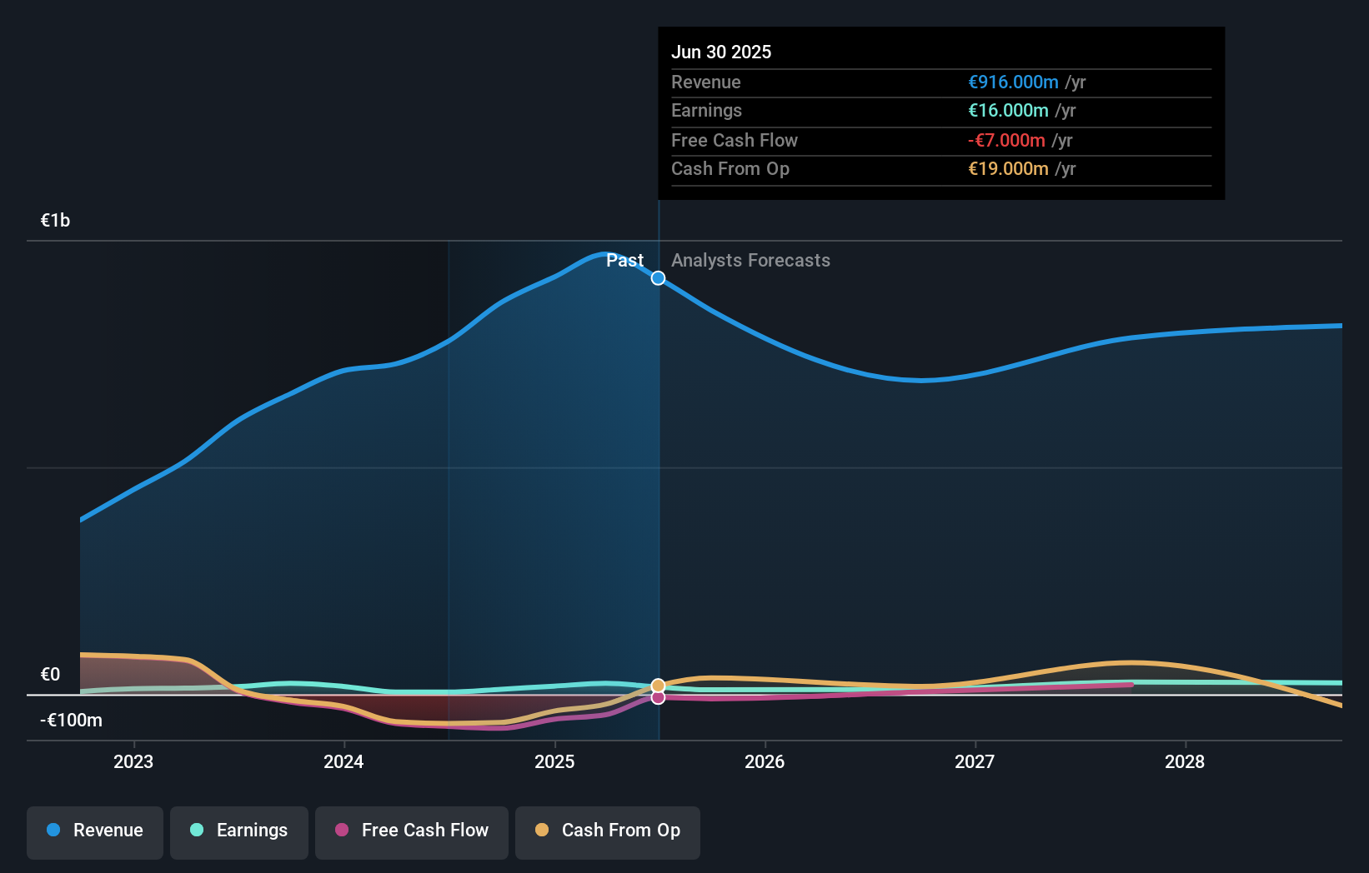This screenshot has width=1369, height=873.
Task: Switch to the Past section of the chart
Action: point(624,260)
